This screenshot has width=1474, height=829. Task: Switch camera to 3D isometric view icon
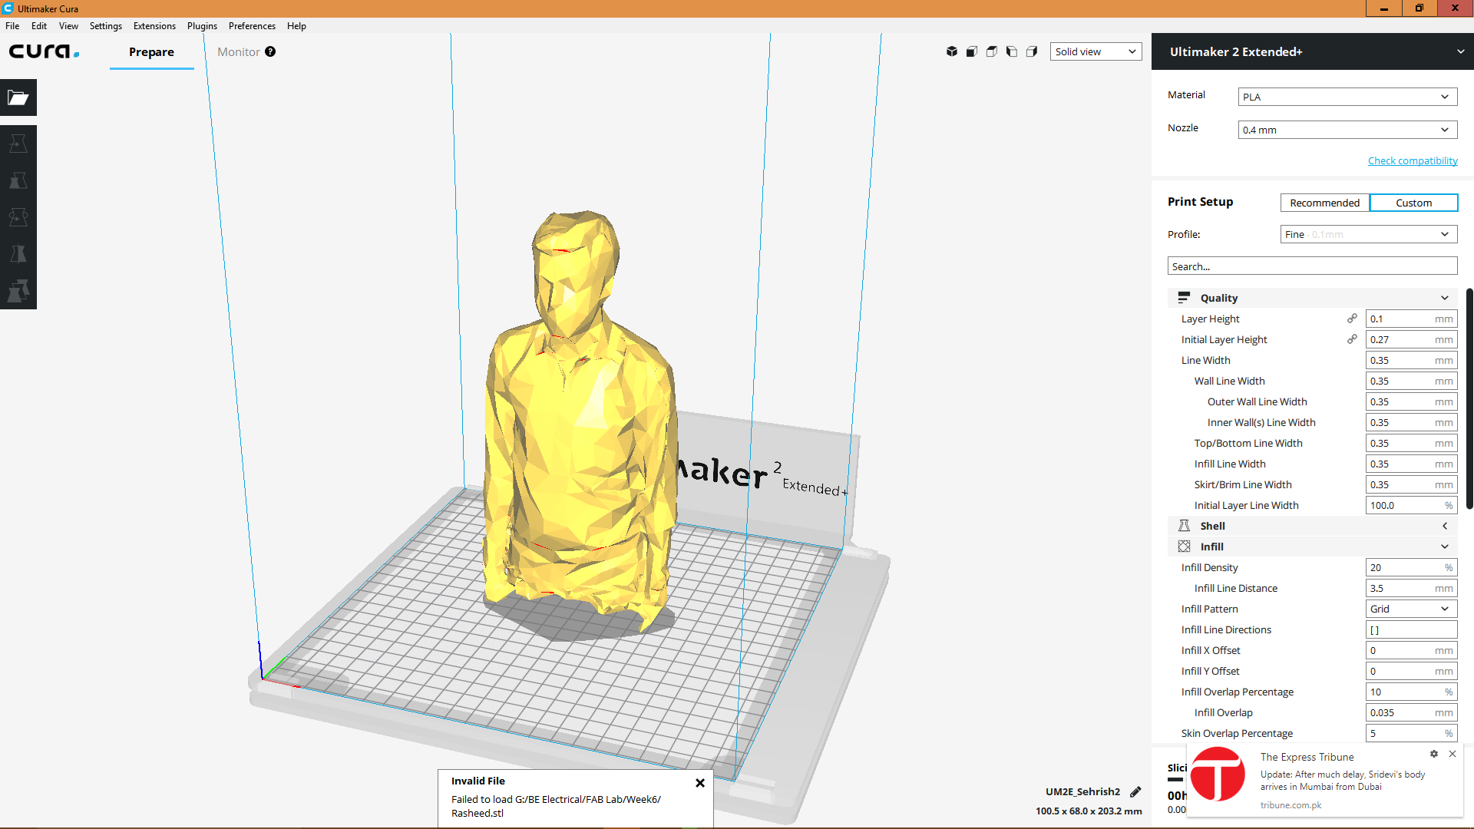point(951,51)
